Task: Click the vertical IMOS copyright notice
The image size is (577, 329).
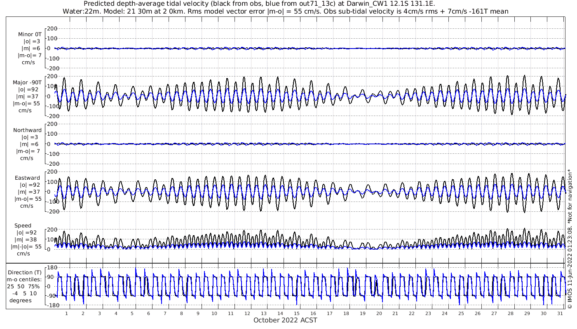Action: click(x=570, y=239)
